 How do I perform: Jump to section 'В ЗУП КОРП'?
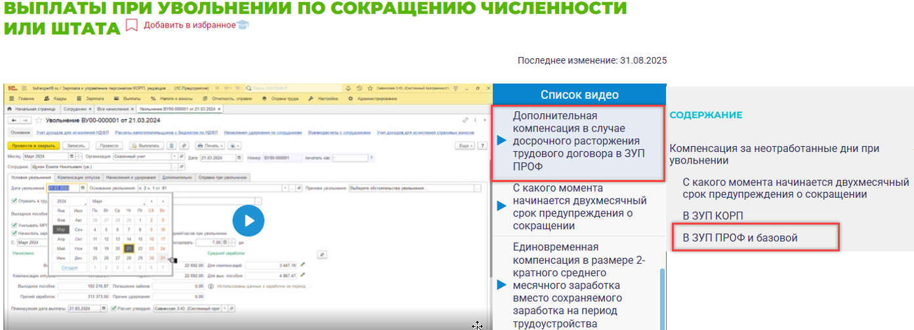tap(713, 216)
